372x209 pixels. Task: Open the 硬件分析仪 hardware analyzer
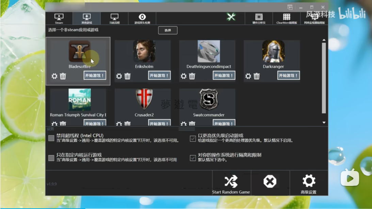point(259,18)
